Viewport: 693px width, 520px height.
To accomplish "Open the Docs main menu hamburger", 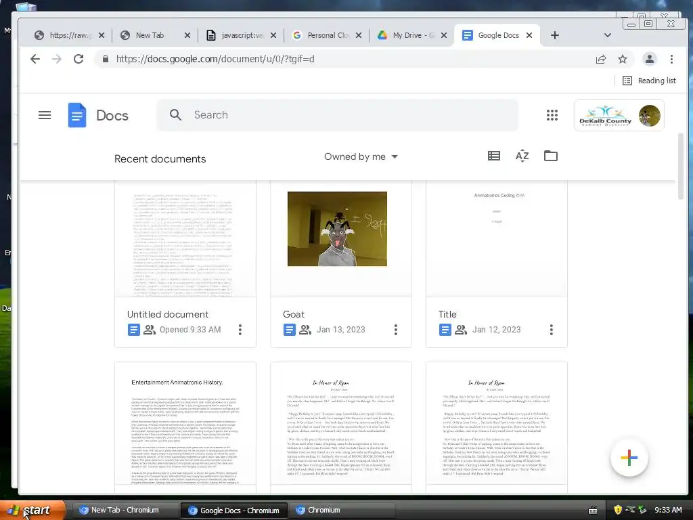I will click(45, 115).
